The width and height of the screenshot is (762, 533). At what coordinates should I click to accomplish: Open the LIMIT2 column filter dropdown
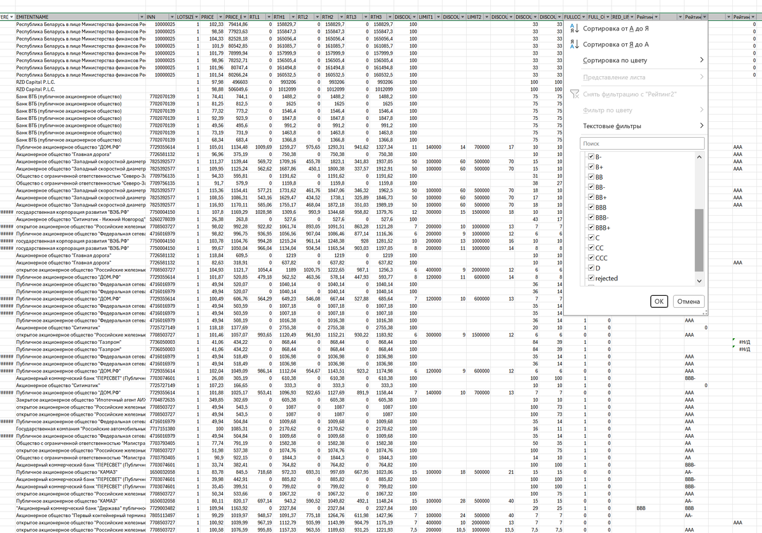[x=486, y=16]
